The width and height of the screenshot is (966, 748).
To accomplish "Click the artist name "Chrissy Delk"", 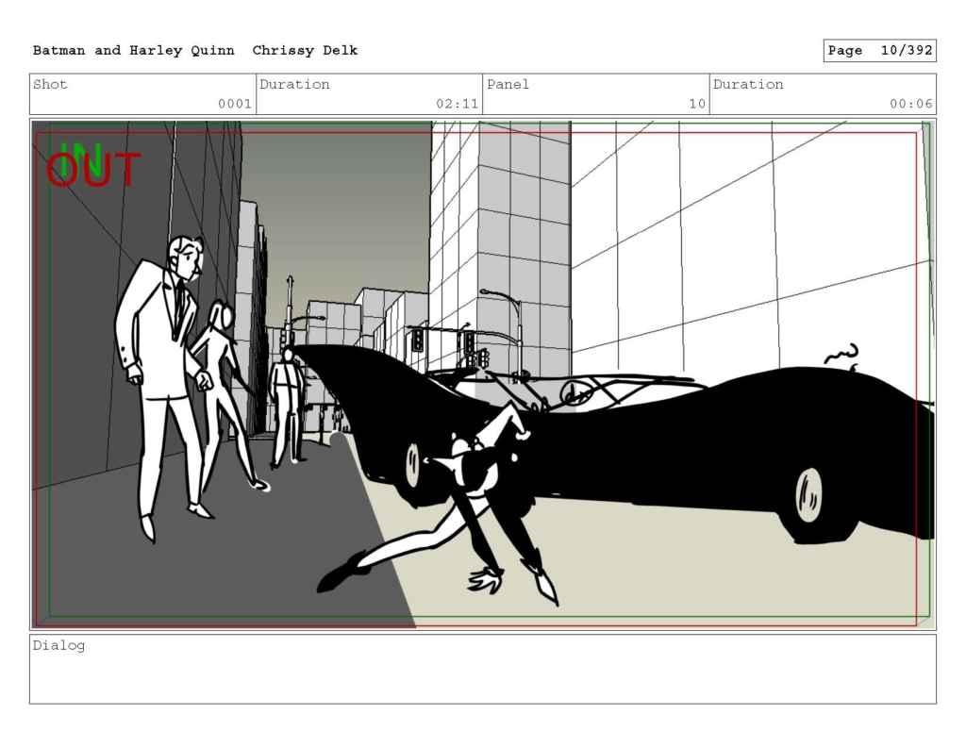I will coord(305,51).
